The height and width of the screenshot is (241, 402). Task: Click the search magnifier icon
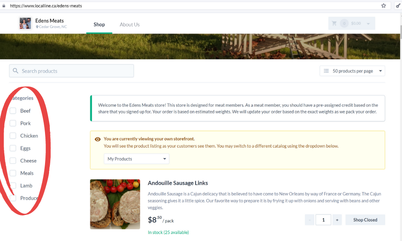tap(16, 71)
